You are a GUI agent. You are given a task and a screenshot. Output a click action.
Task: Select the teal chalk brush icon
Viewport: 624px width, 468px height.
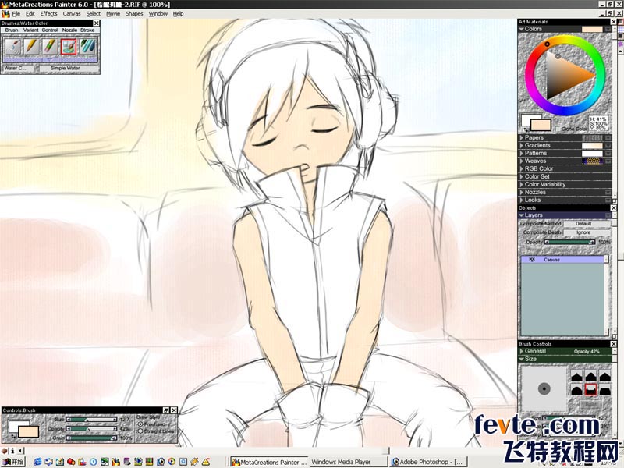pos(87,47)
